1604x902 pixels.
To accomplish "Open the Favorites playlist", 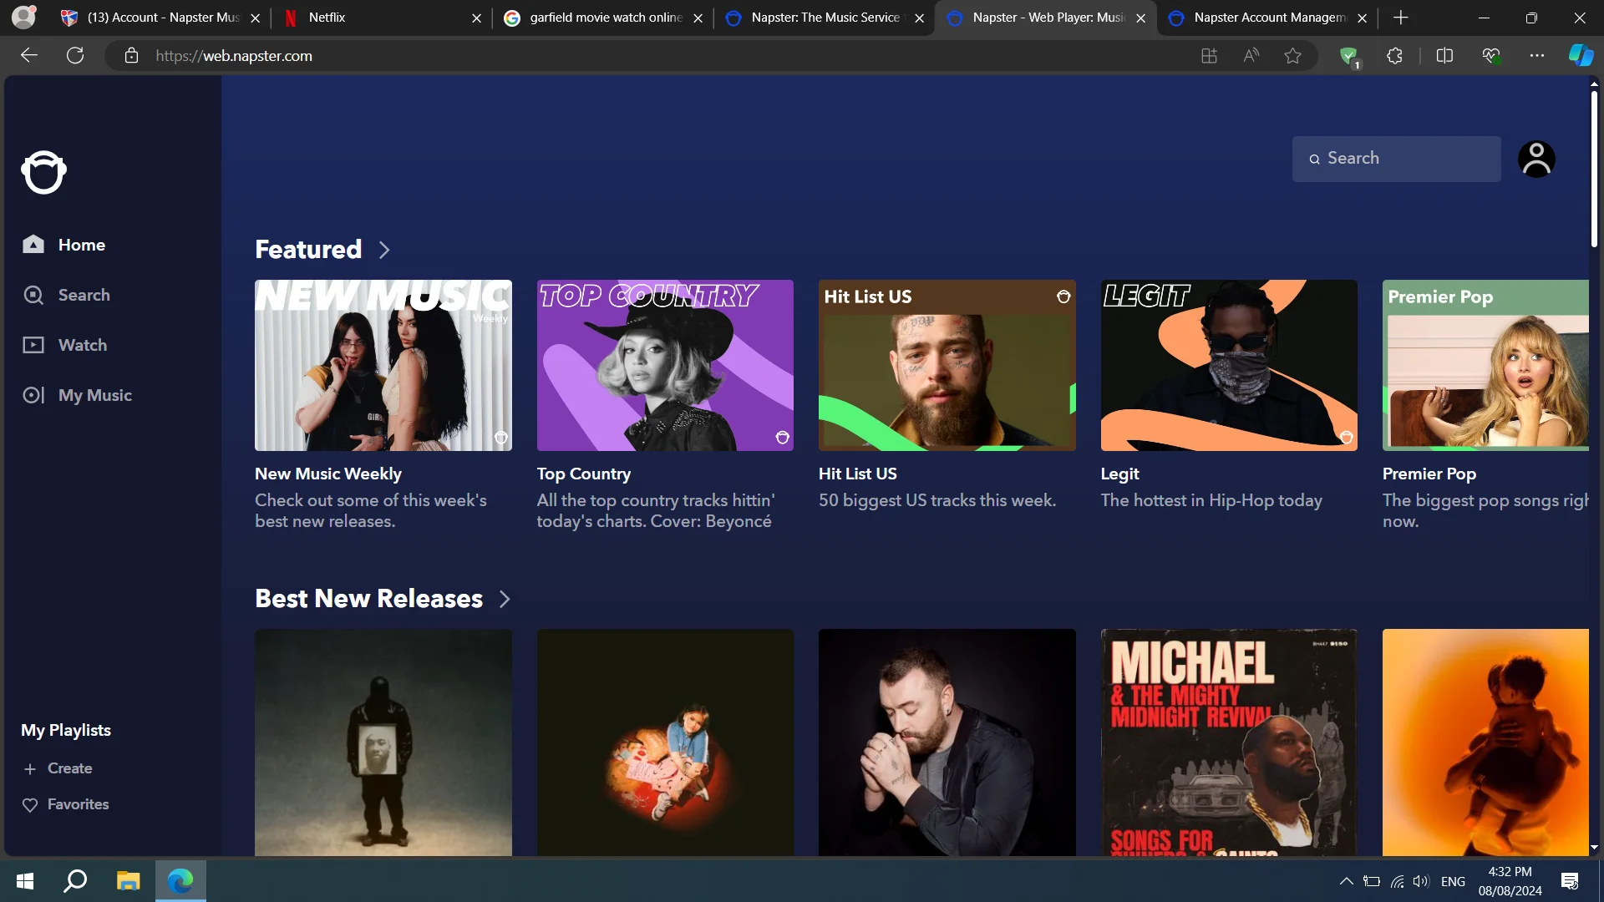I will tap(66, 804).
